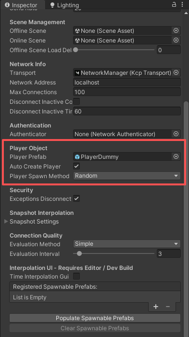This screenshot has height=337, width=189.
Task: Click scrollbar up arrow in Inspector
Action: pyautogui.click(x=186, y=13)
